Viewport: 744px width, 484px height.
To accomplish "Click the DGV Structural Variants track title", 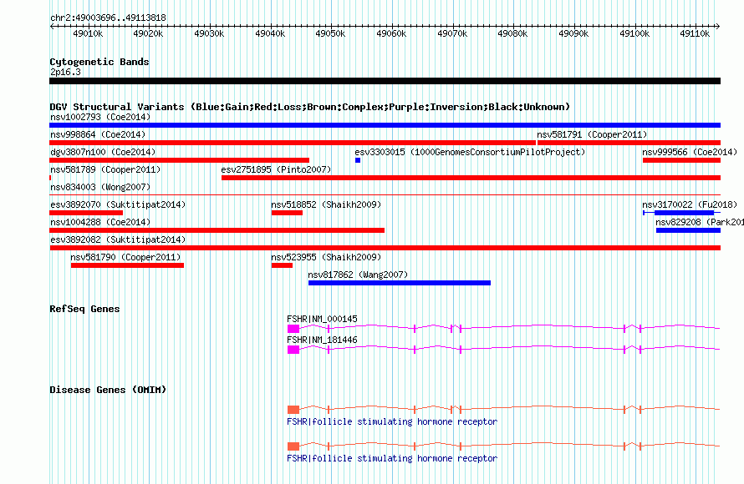I will [309, 107].
